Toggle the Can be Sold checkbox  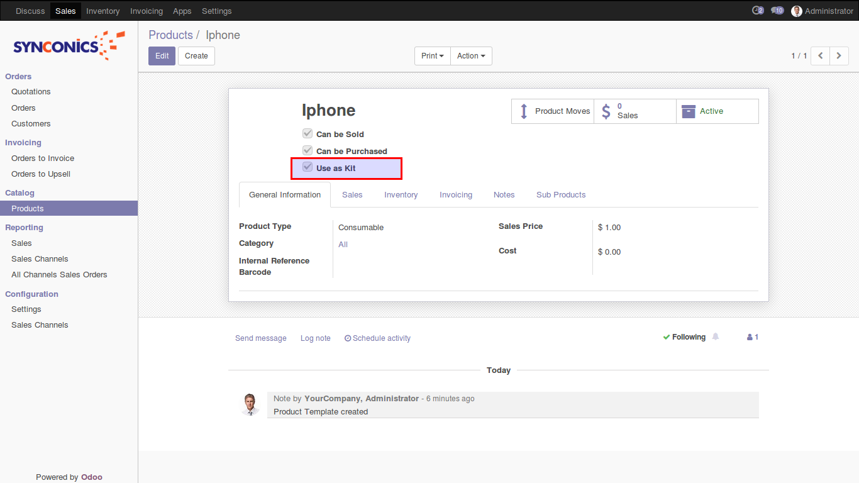[308, 133]
